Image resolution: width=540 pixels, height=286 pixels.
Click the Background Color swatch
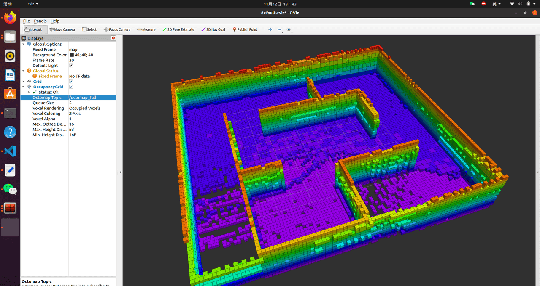72,55
